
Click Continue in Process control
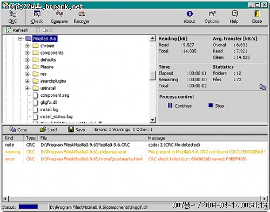tap(180, 105)
